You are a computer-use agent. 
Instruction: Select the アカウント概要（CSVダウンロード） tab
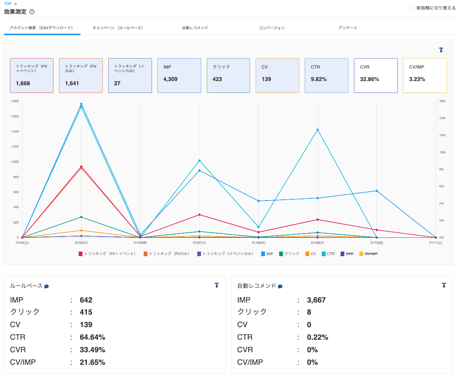41,28
